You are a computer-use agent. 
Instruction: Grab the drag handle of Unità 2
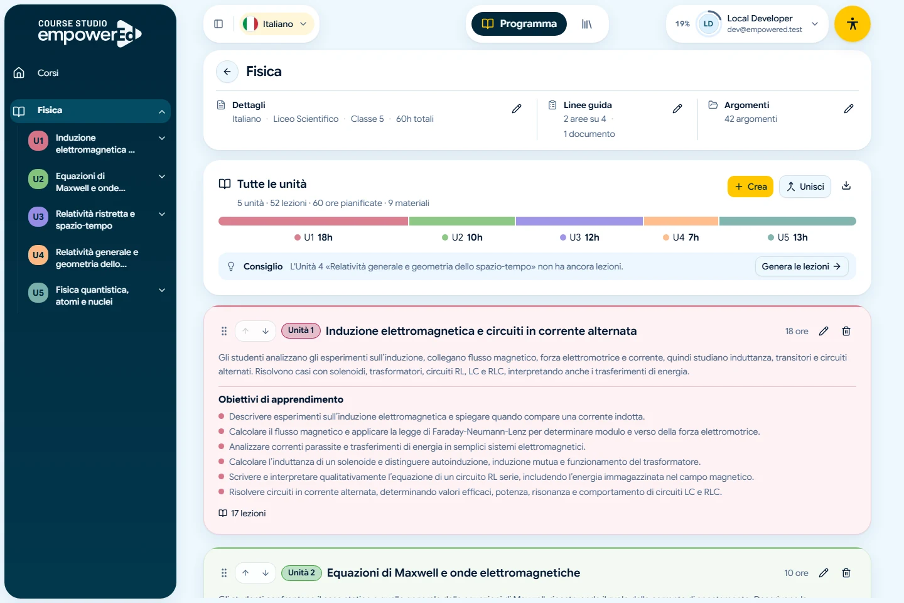[x=224, y=573]
